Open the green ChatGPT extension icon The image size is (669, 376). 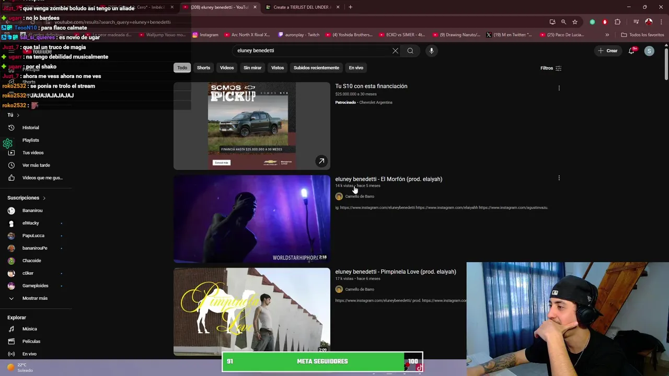592,22
